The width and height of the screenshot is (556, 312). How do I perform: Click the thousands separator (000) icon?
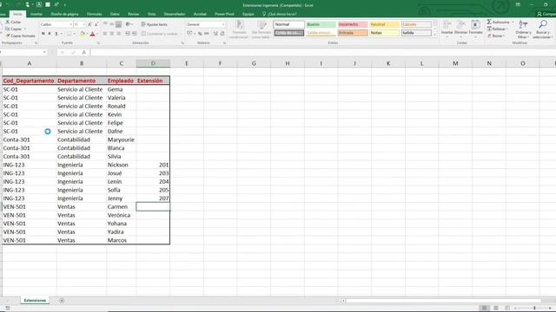pos(207,34)
